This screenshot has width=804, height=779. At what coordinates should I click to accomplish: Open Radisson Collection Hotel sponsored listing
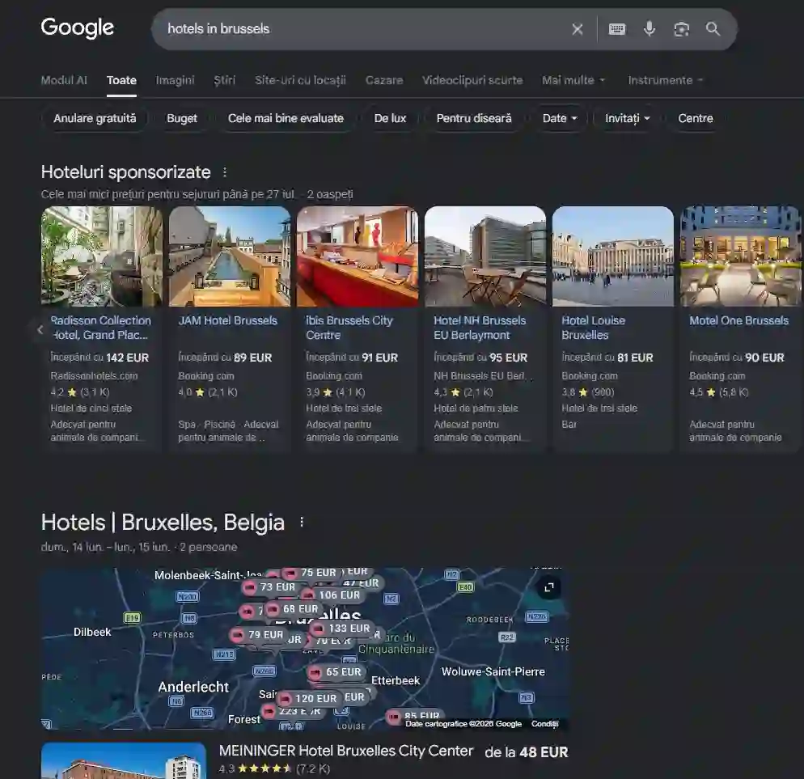pos(100,328)
